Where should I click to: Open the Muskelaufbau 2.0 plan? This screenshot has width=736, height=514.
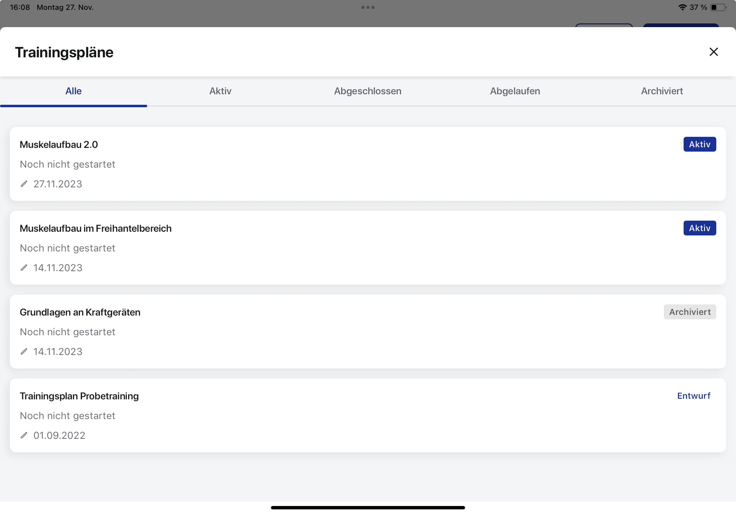(368, 164)
